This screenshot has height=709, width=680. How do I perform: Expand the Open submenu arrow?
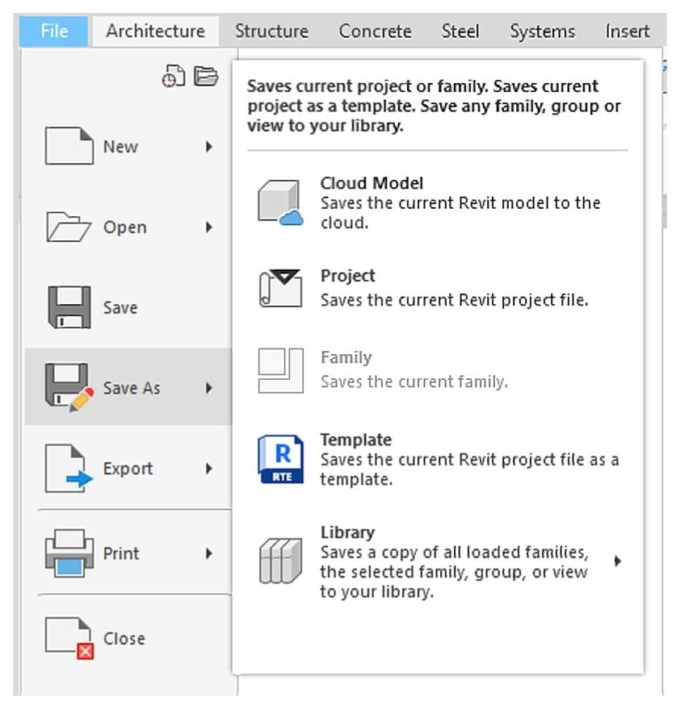(x=208, y=227)
